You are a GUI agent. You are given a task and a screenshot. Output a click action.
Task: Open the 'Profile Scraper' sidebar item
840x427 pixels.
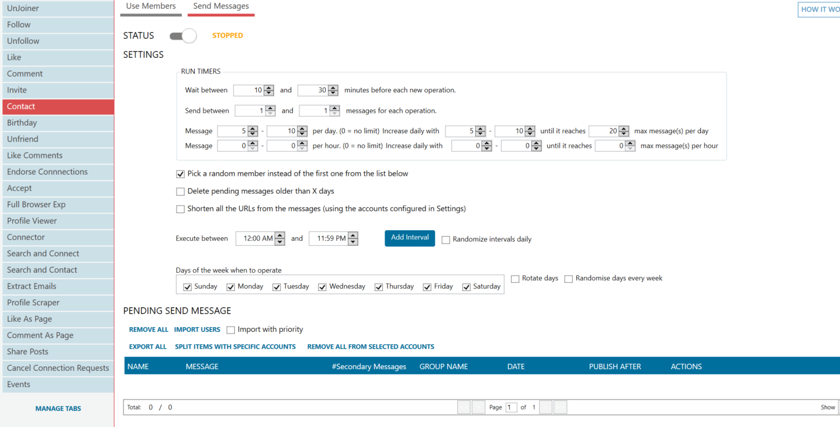click(57, 303)
